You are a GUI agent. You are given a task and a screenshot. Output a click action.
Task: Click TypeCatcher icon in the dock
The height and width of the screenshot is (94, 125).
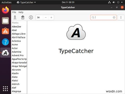coord(5,53)
